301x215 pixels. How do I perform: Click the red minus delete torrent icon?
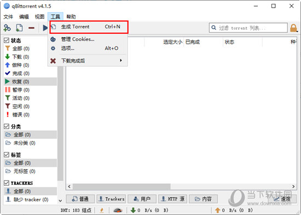tap(31, 28)
